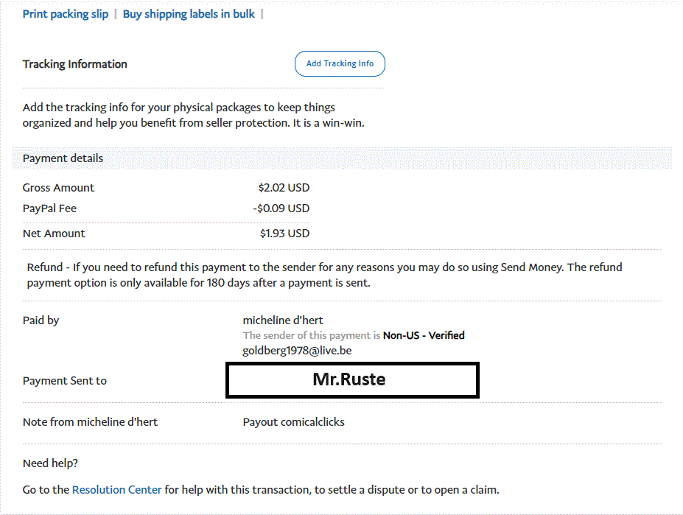This screenshot has width=683, height=515.
Task: Open the Resolution Center link
Action: [x=116, y=489]
